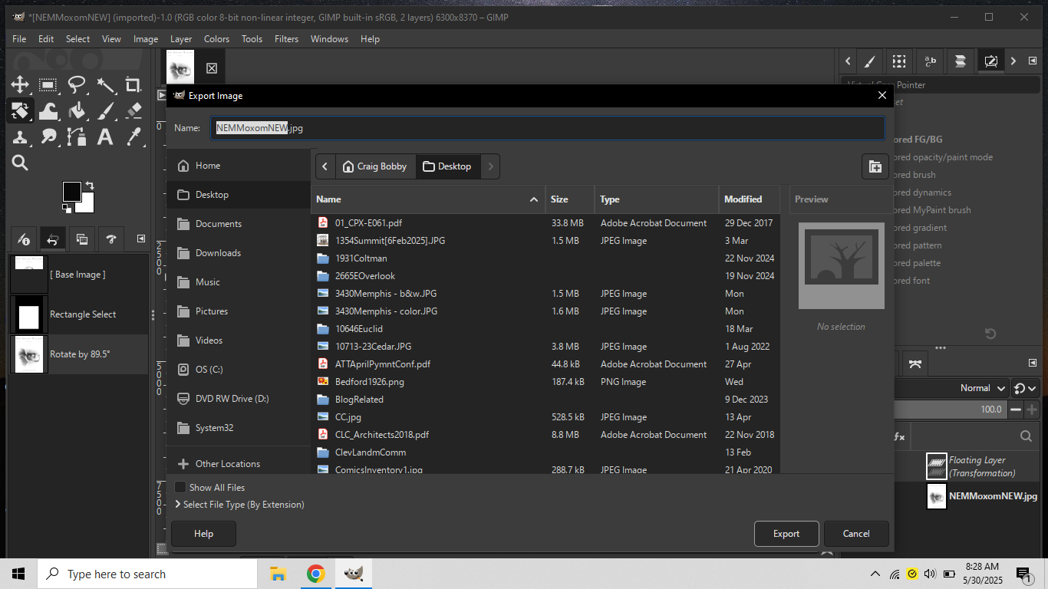
Task: Select the Color Picker eyedropper tool
Action: coord(133,137)
